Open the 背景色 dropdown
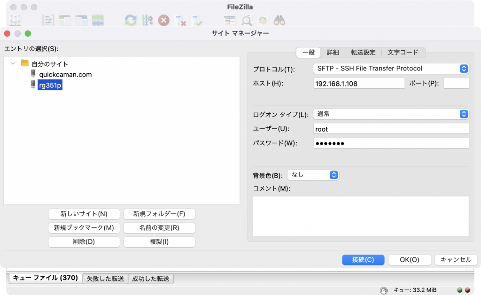This screenshot has height=295, width=481. (x=313, y=175)
